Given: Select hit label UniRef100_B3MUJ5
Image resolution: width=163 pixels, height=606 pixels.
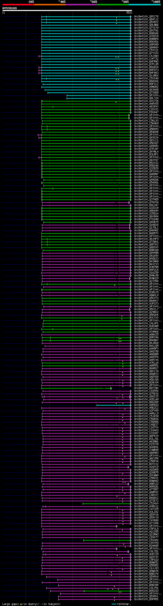Looking at the screenshot, I should (146, 292).
